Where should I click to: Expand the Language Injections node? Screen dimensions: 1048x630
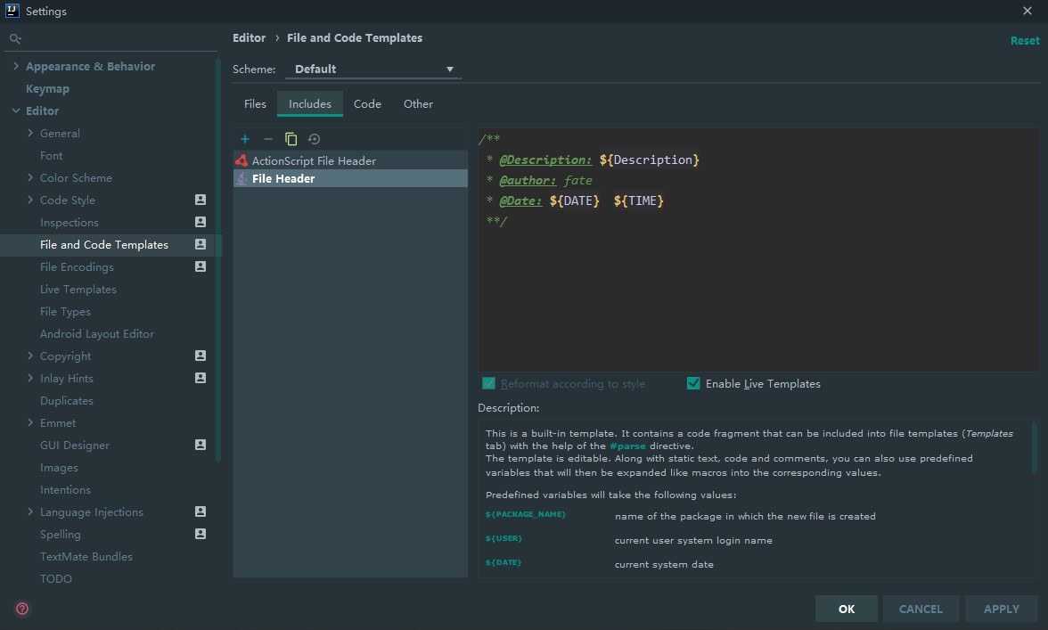click(30, 511)
